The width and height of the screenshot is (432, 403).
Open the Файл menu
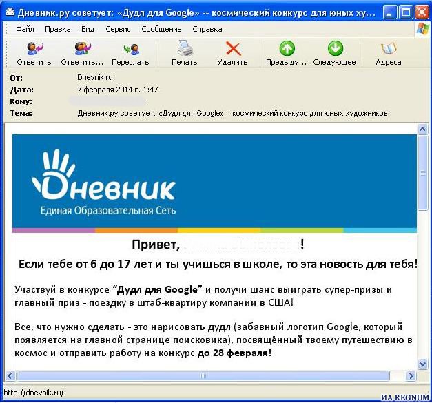(25, 29)
